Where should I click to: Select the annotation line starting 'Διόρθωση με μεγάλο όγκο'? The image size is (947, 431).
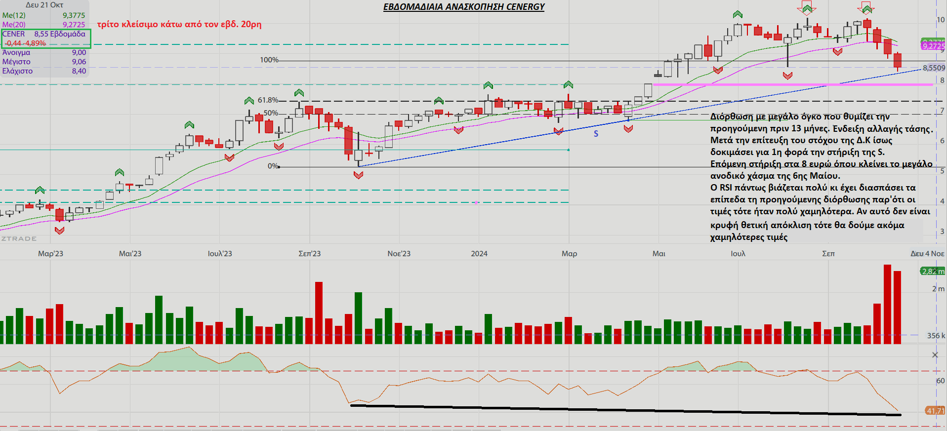coord(800,117)
